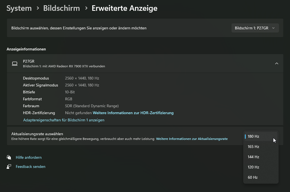Click the Hilfe anfordern link text
Image resolution: width=290 pixels, height=192 pixels.
29,157
